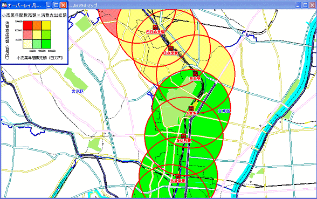Click the bright yellow top-right legend swatch
This screenshot has height=199, width=317.
[46, 26]
